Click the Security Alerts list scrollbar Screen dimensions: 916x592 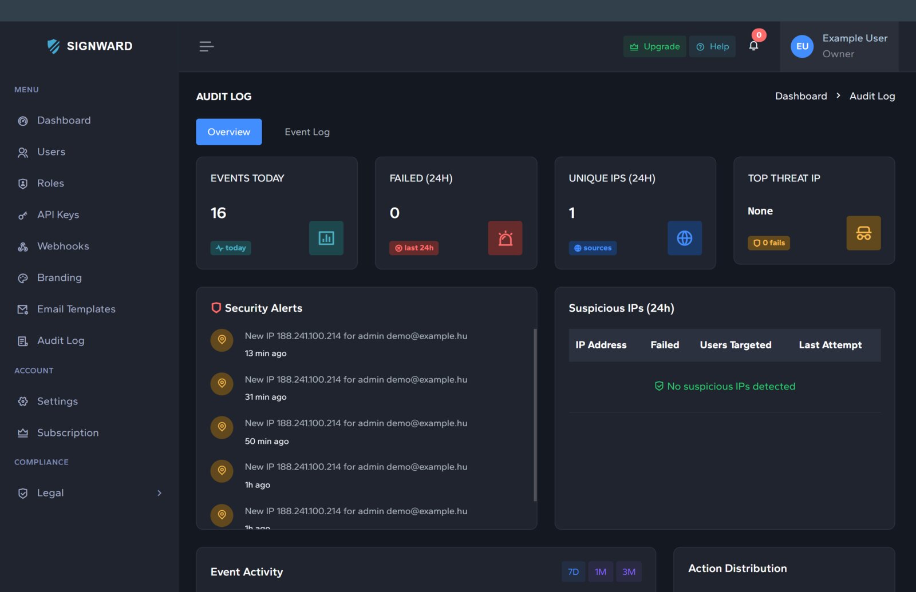point(535,415)
